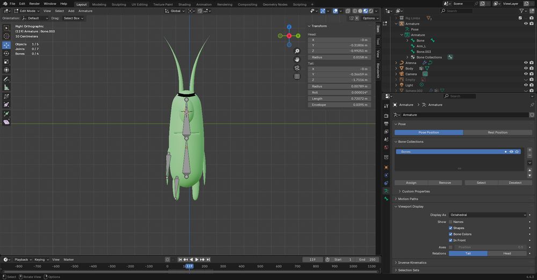Click the pan hand viewport icon
537x280 pixels.
(297, 60)
